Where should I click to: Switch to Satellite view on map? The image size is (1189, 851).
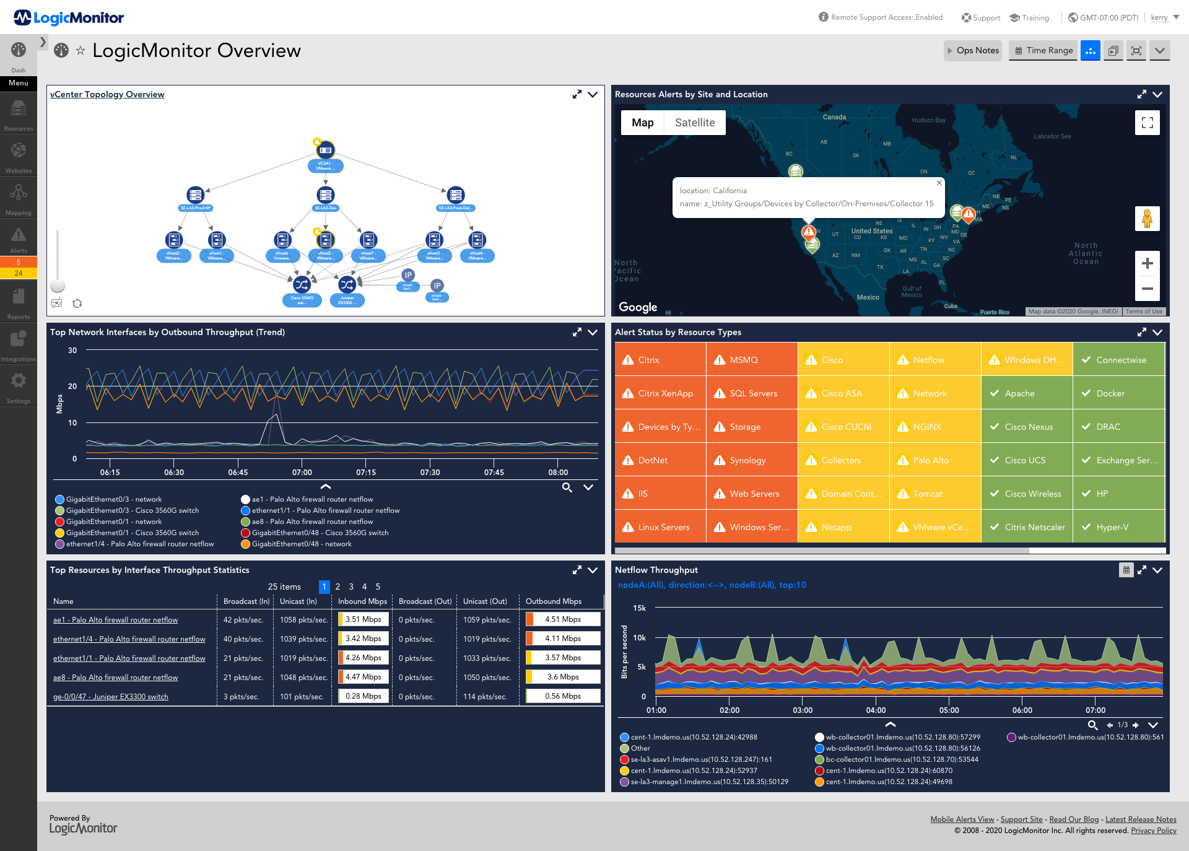[692, 121]
